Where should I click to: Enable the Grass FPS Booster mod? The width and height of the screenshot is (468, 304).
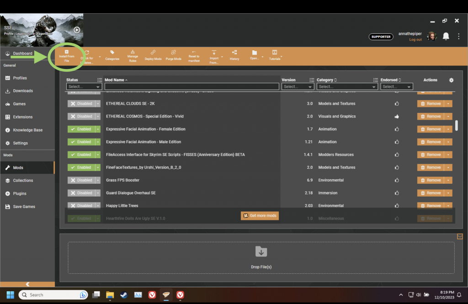pos(81,180)
